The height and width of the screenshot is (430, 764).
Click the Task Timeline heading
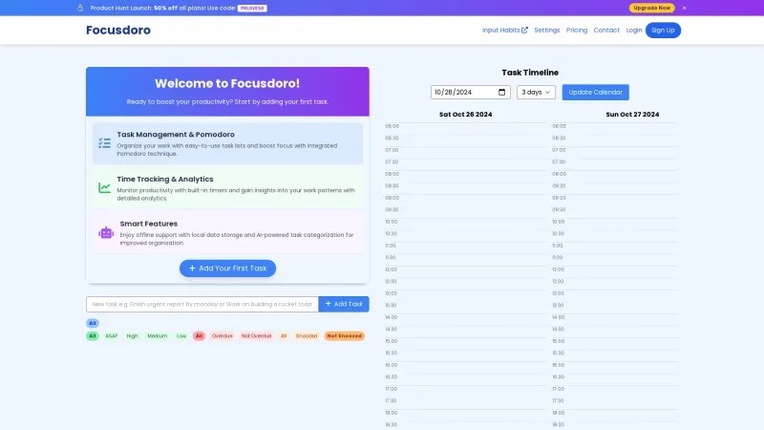(x=530, y=73)
